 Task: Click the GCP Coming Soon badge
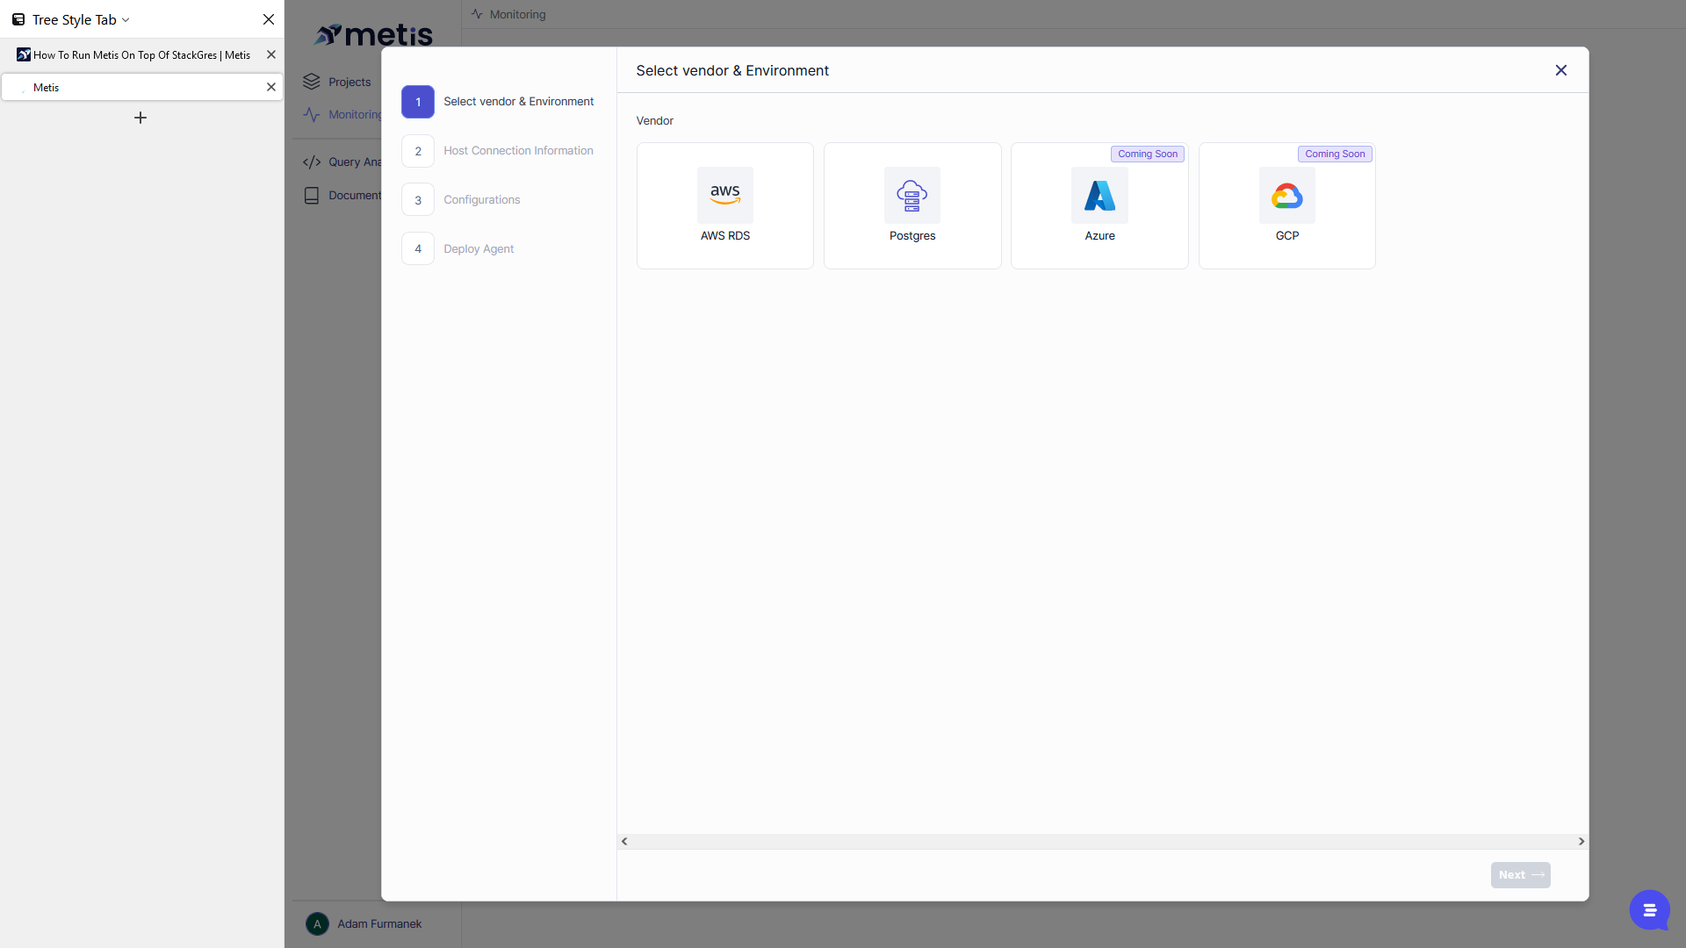(1335, 154)
